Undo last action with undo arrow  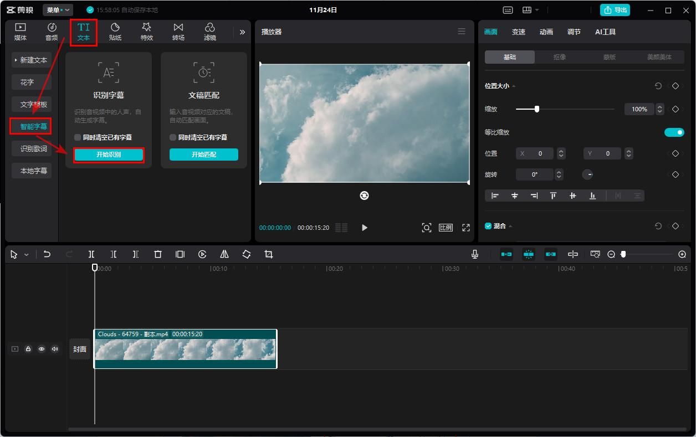pos(47,254)
